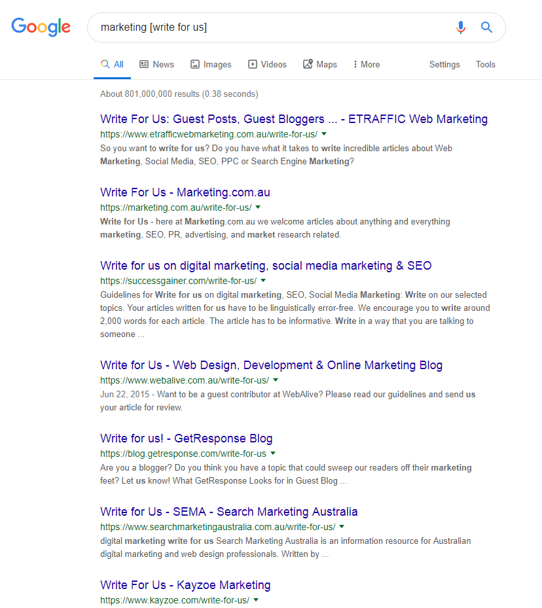Switch to the Videos tab
Image resolution: width=542 pixels, height=608 pixels.
(267, 64)
